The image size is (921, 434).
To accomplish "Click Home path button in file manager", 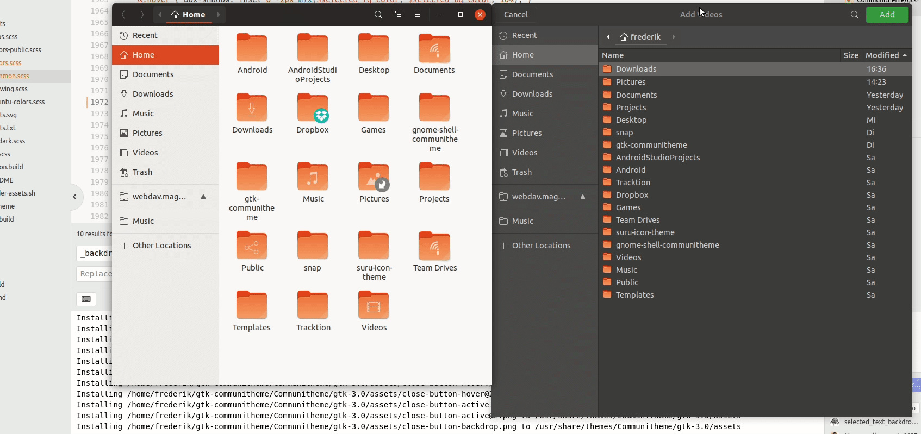I will tap(189, 15).
